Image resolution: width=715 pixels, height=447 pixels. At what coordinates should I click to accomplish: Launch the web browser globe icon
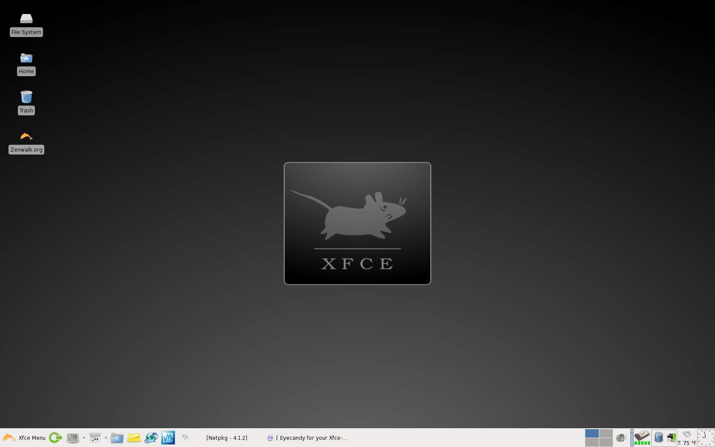(151, 438)
